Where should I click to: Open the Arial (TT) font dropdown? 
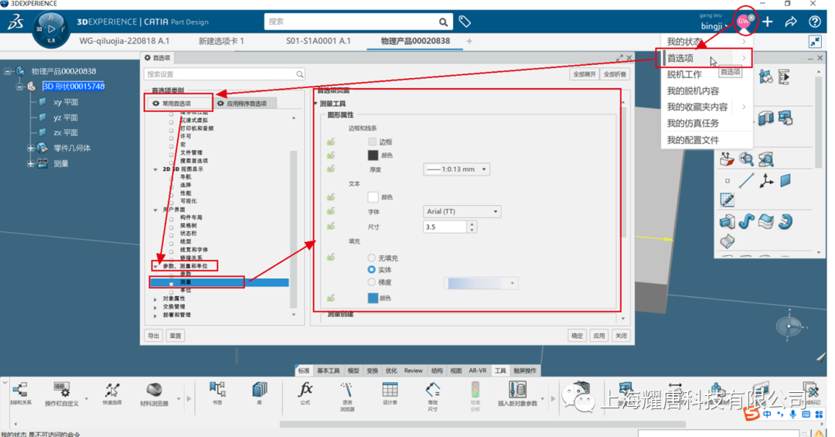[x=462, y=212]
